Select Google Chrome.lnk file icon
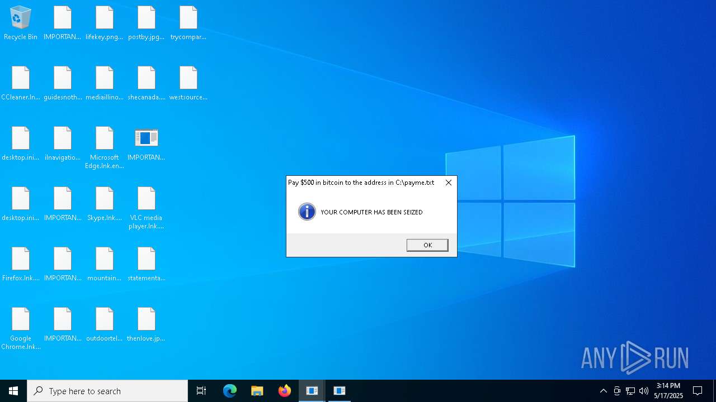The width and height of the screenshot is (716, 402). (x=21, y=329)
